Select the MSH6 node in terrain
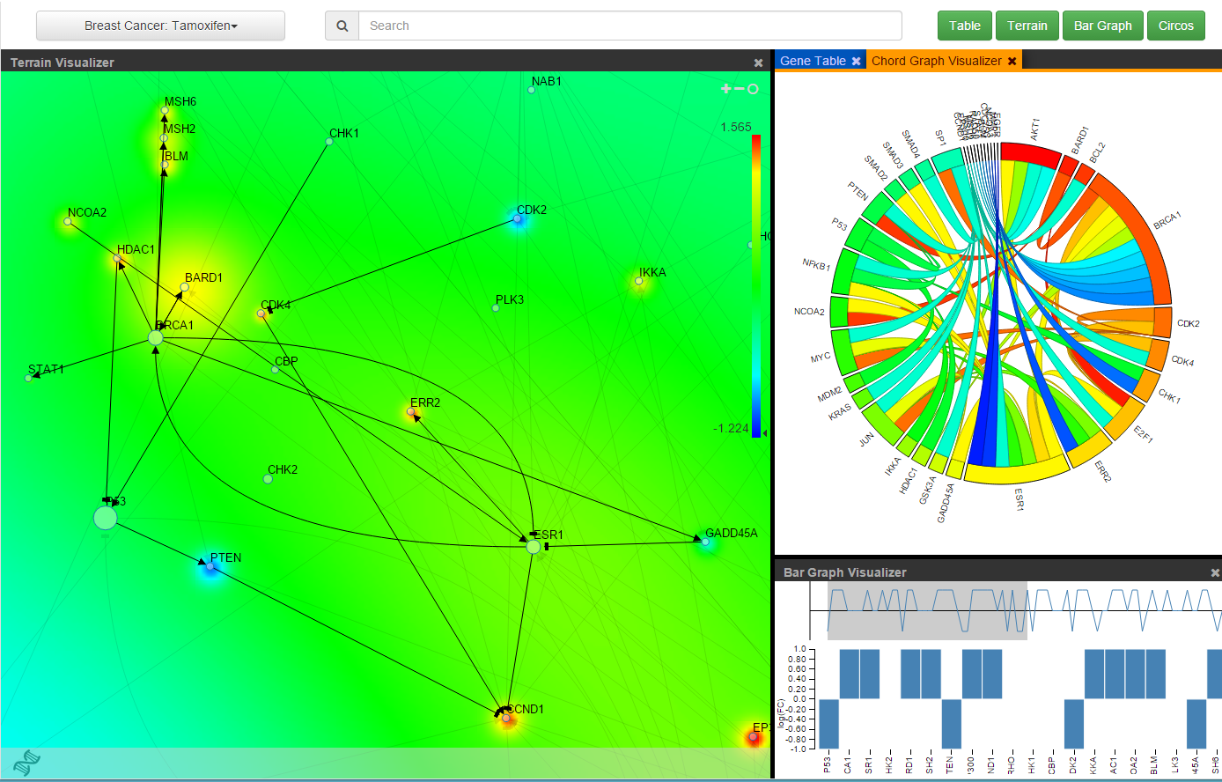 pyautogui.click(x=165, y=110)
